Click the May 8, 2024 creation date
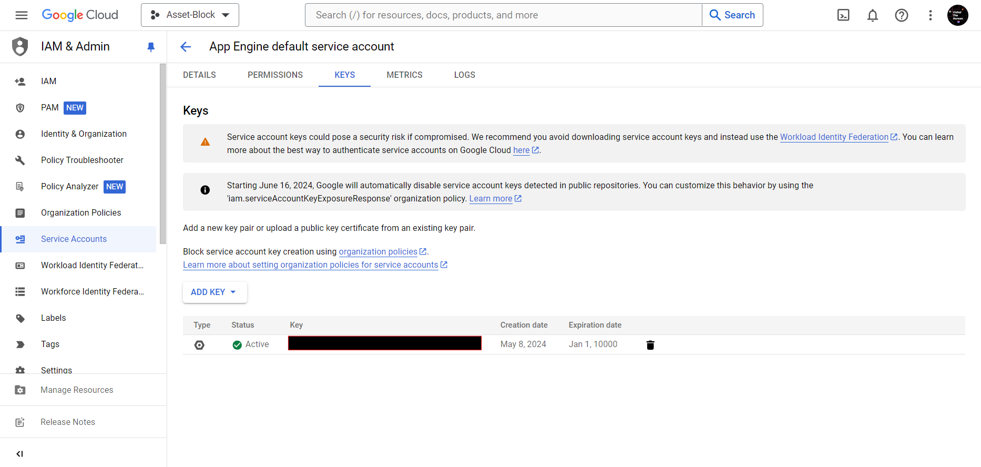The width and height of the screenshot is (981, 467). pos(523,344)
